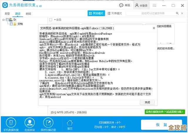Click the 未登录 login label
The height and width of the screenshot is (133, 188).
click(x=144, y=6)
